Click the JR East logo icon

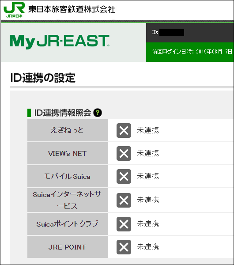coord(14,10)
